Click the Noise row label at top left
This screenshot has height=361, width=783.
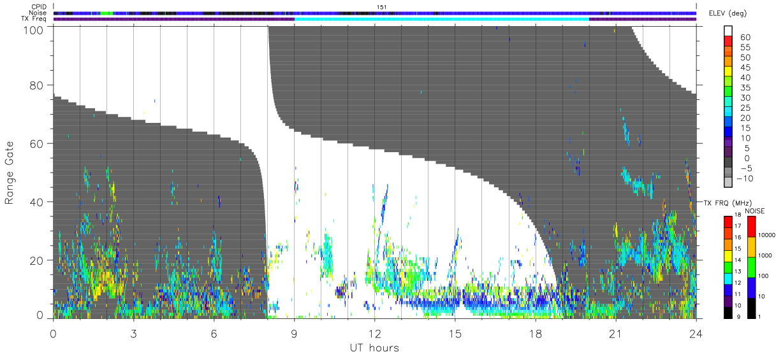click(x=37, y=13)
